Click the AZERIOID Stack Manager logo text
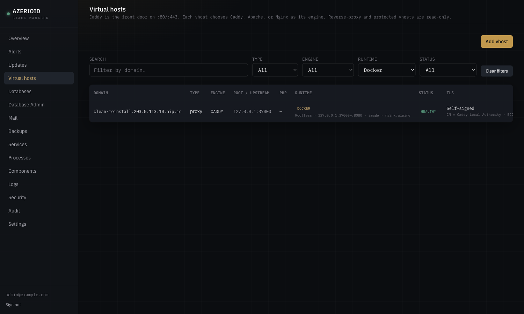Screen dimensions: 524x314 (x=30, y=14)
